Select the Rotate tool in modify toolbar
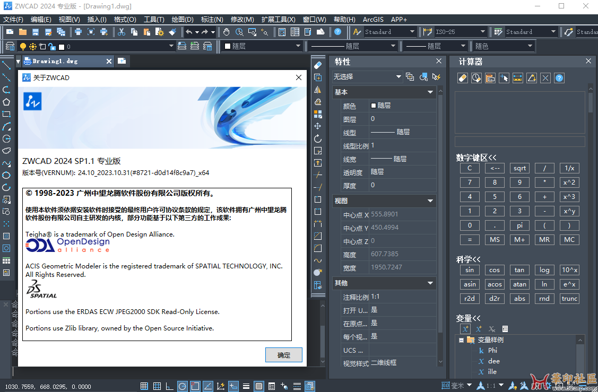 point(318,138)
